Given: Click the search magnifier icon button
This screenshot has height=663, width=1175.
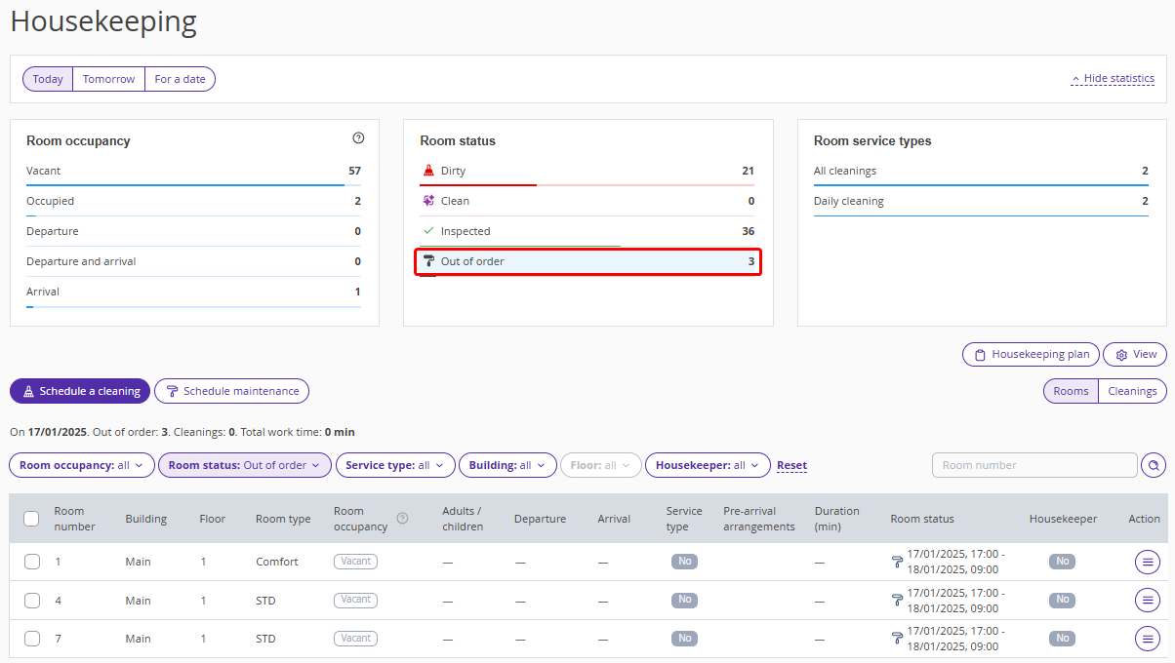Looking at the screenshot, I should pyautogui.click(x=1154, y=465).
